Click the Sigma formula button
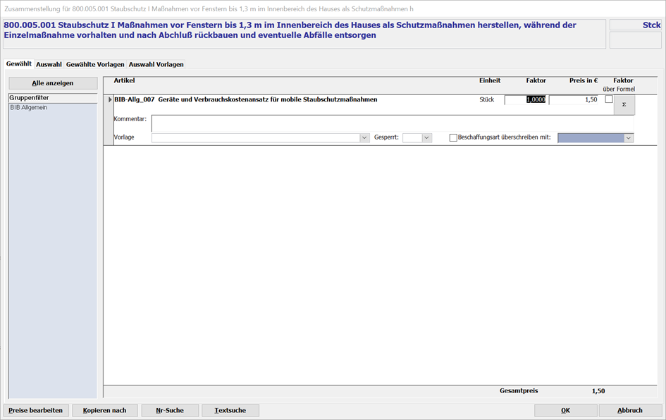 pyautogui.click(x=624, y=104)
